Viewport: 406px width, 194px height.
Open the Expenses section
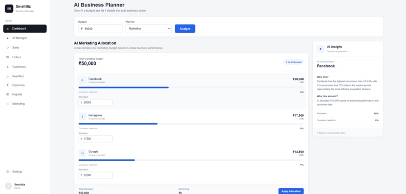coord(25,85)
